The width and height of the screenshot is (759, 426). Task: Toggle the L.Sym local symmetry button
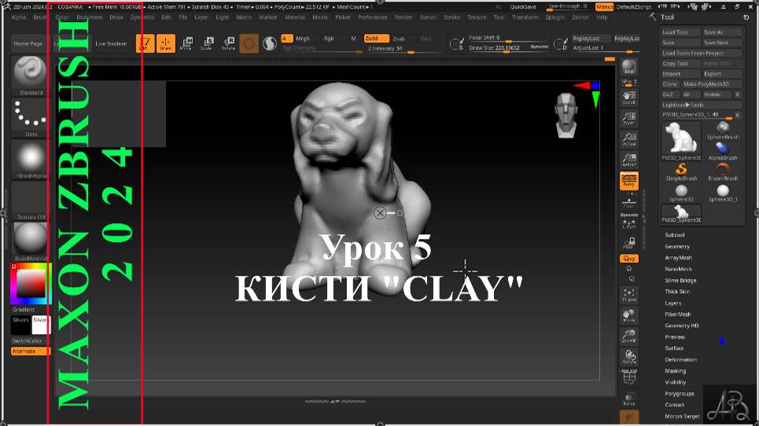(628, 222)
